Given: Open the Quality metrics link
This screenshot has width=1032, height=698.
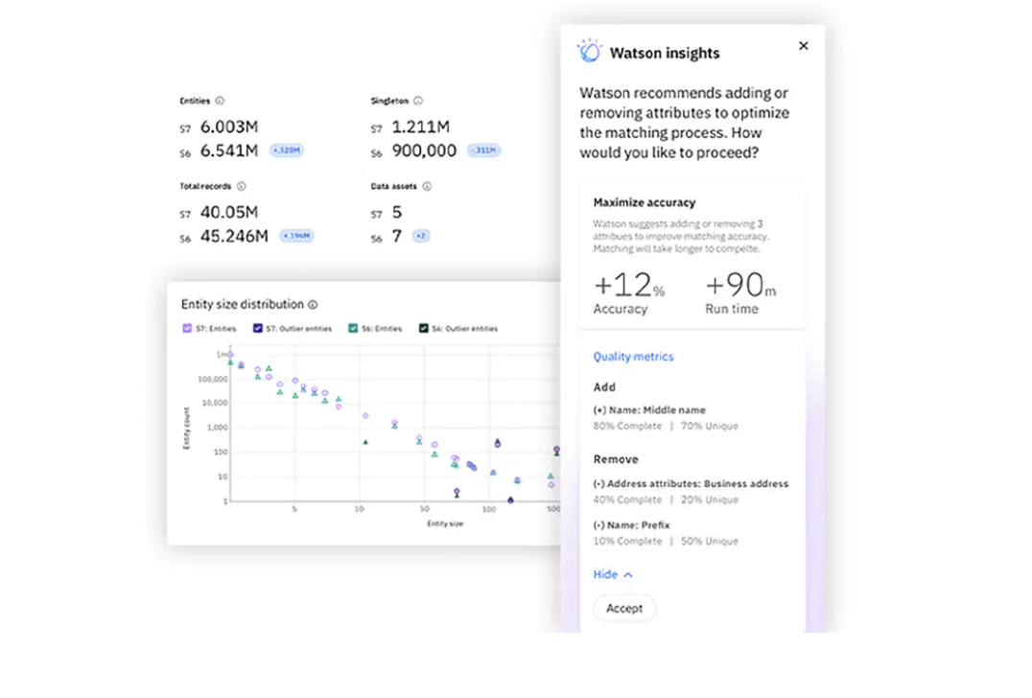Looking at the screenshot, I should point(633,356).
